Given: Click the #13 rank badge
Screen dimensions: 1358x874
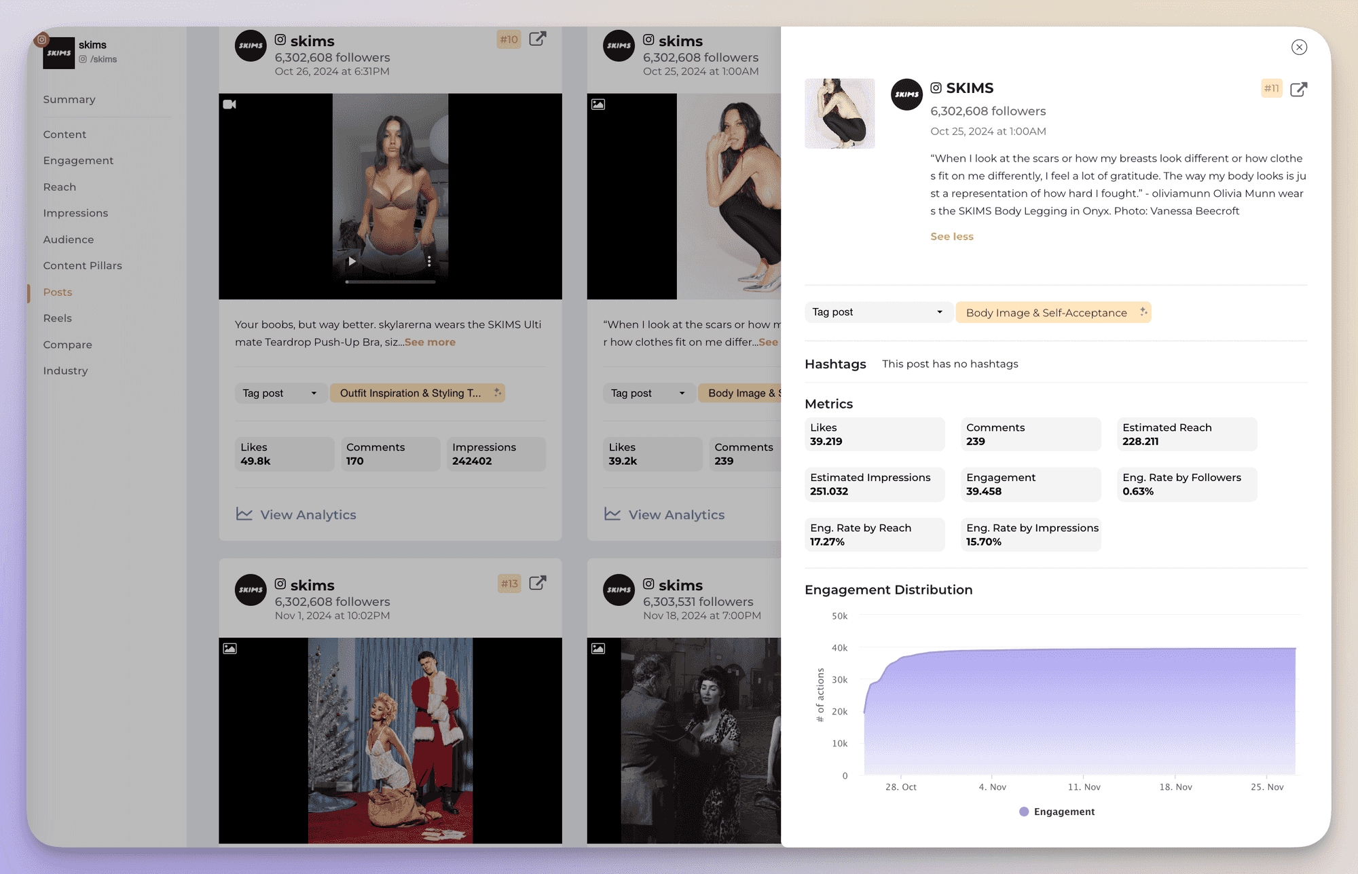Looking at the screenshot, I should click(x=509, y=584).
